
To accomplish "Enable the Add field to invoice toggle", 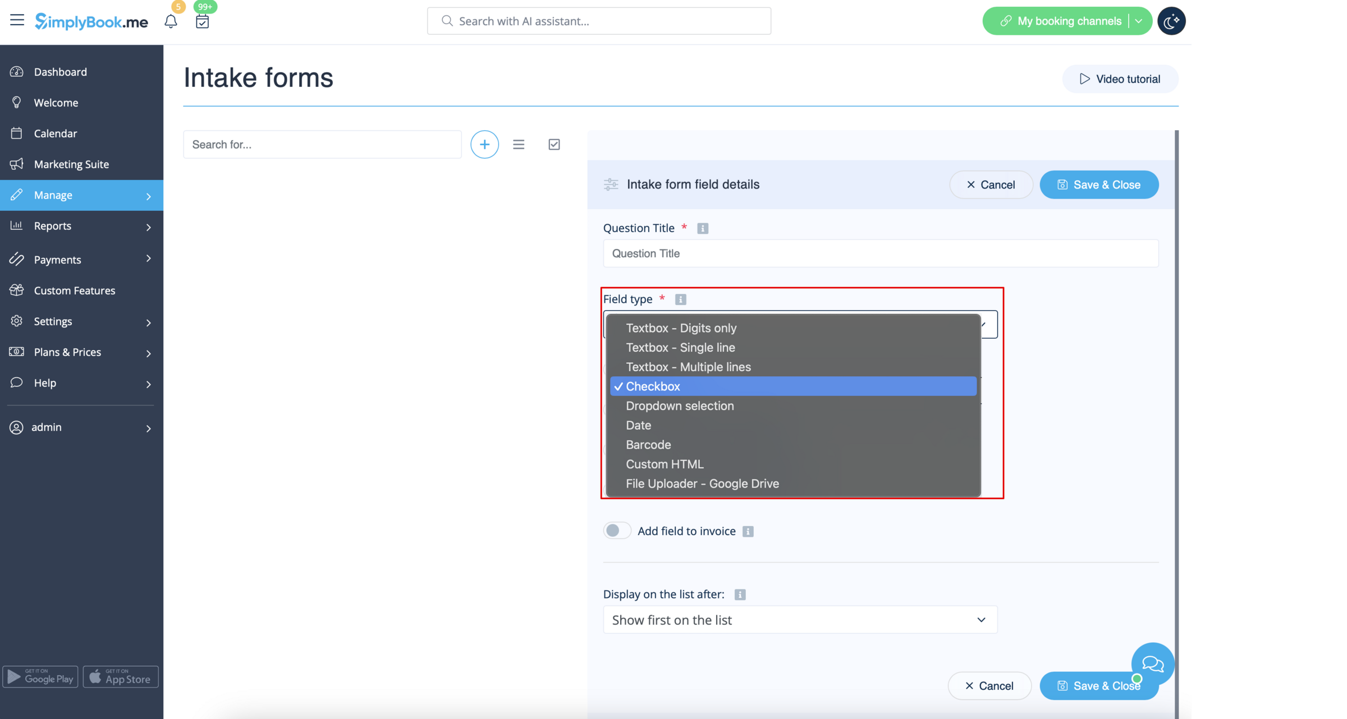I will pos(617,531).
